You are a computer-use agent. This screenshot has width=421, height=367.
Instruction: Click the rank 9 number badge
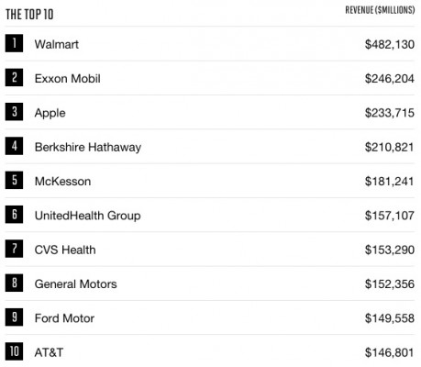(14, 317)
